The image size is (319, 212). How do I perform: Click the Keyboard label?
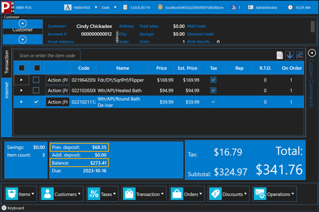coord(16,208)
